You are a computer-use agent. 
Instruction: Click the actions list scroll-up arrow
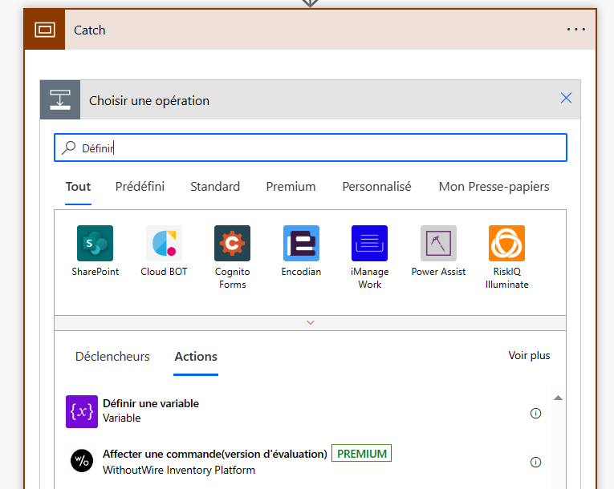pyautogui.click(x=558, y=398)
